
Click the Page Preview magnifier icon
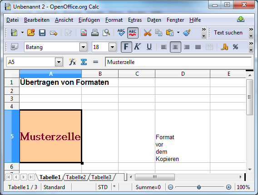[x=106, y=33]
